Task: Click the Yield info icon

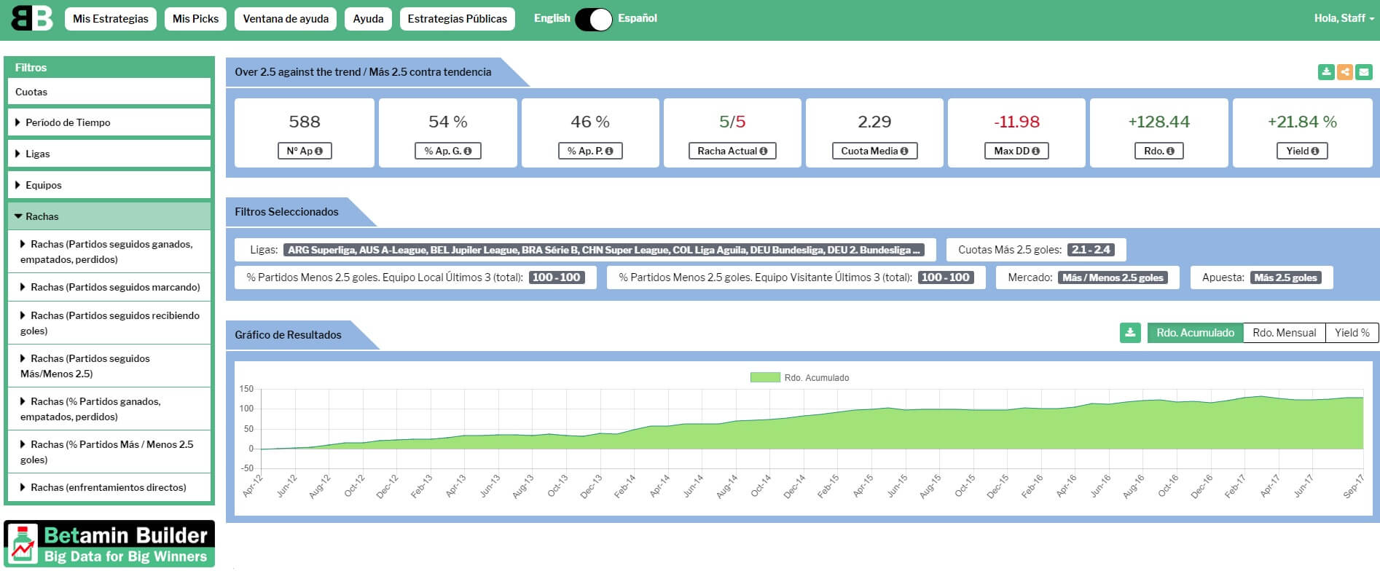Action: (1315, 151)
